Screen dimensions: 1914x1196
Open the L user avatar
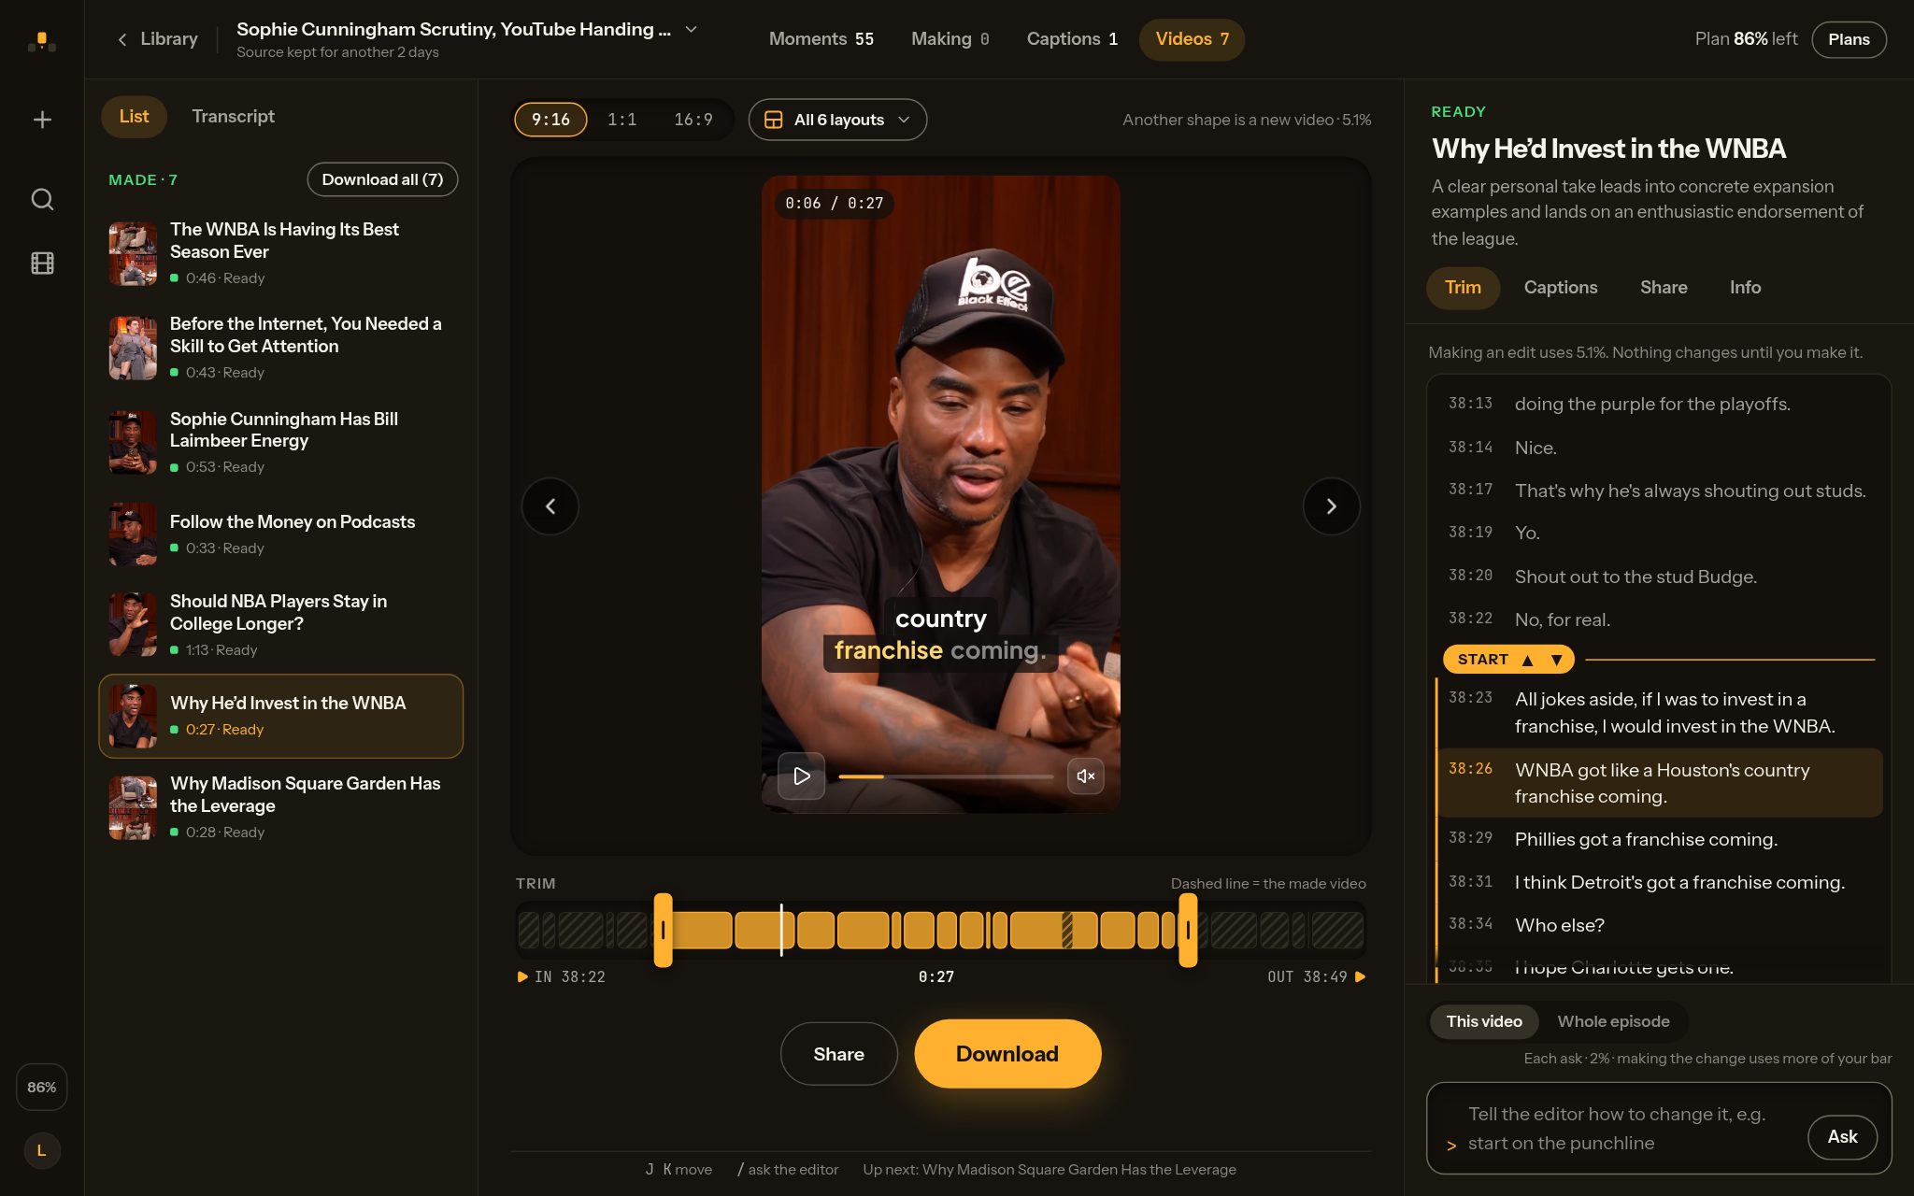42,1150
